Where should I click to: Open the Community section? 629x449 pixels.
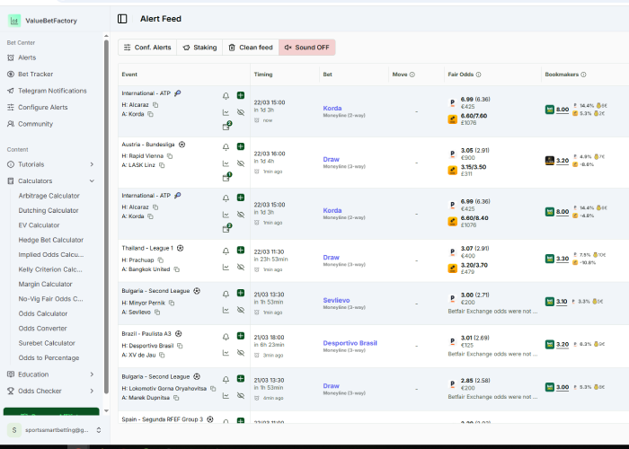tap(35, 124)
